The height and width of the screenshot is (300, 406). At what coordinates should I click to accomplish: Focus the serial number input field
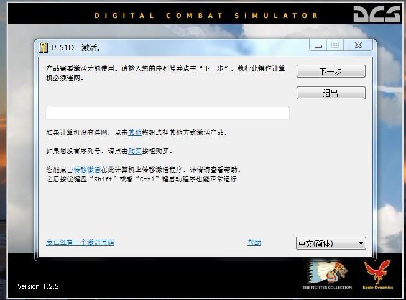coord(167,114)
